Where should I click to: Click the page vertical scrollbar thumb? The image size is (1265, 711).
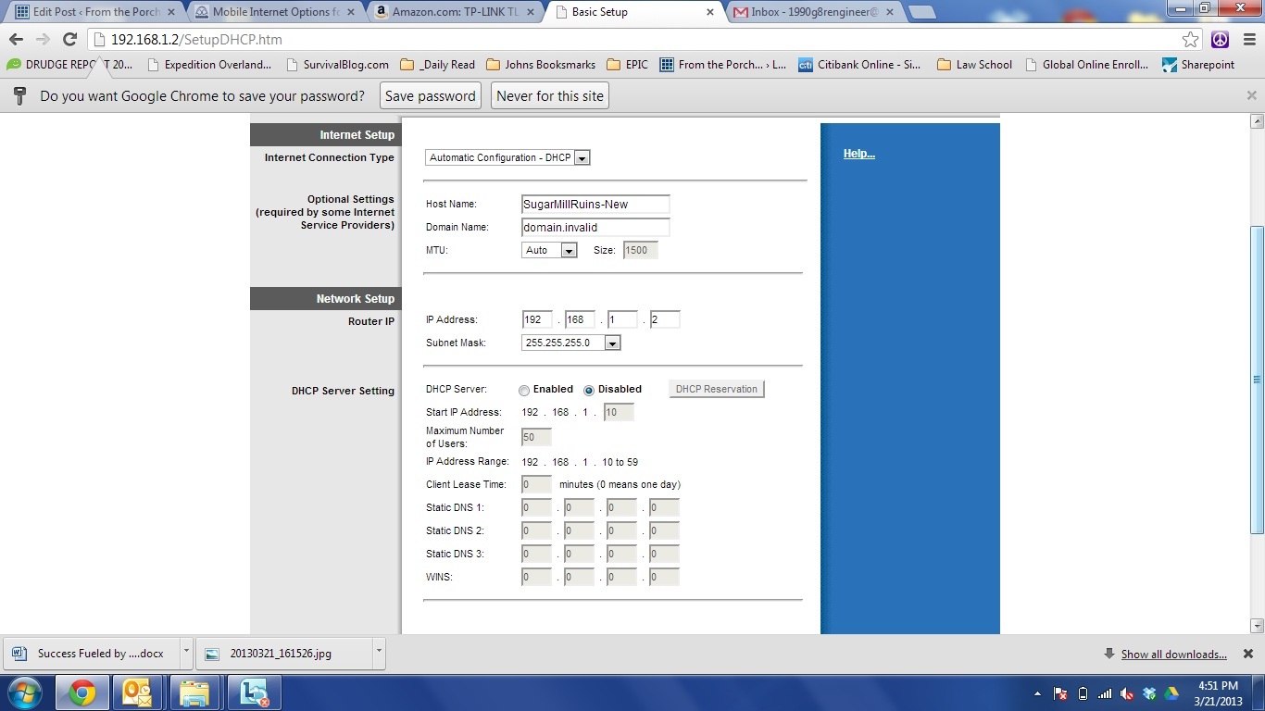pyautogui.click(x=1257, y=380)
